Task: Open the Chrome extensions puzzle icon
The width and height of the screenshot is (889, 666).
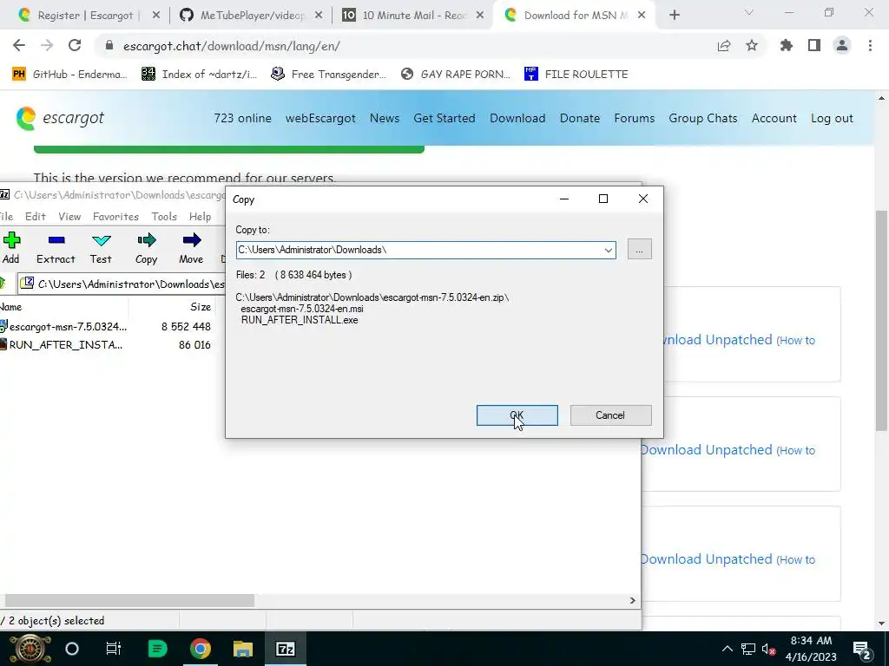Action: tap(787, 46)
